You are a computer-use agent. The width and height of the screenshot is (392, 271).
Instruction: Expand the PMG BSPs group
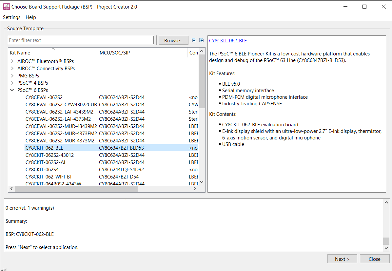[x=12, y=75]
